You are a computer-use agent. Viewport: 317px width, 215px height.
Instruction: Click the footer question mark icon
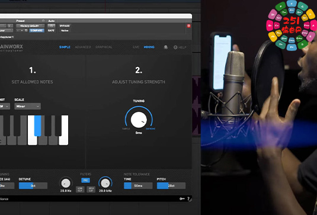point(188,199)
